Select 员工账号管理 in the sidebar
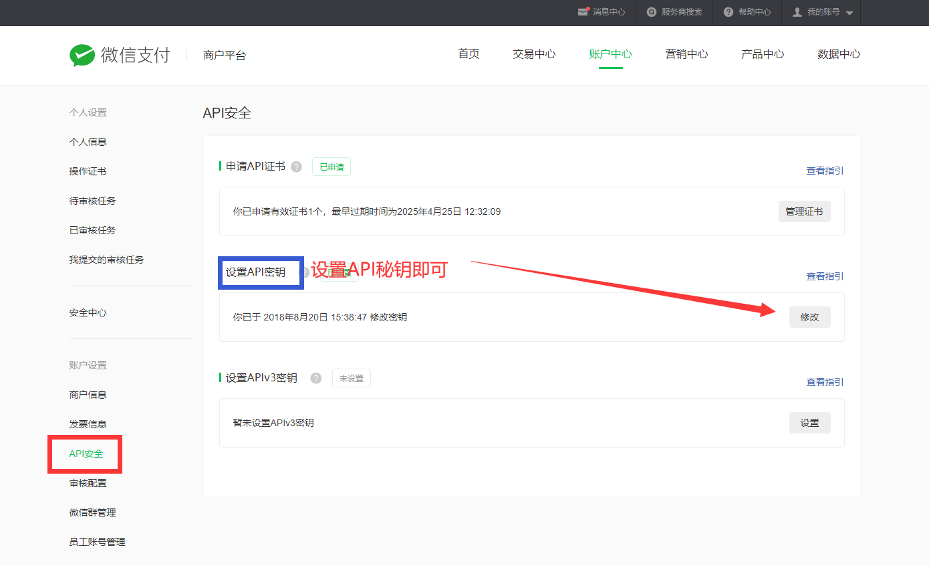The width and height of the screenshot is (929, 566). [97, 542]
